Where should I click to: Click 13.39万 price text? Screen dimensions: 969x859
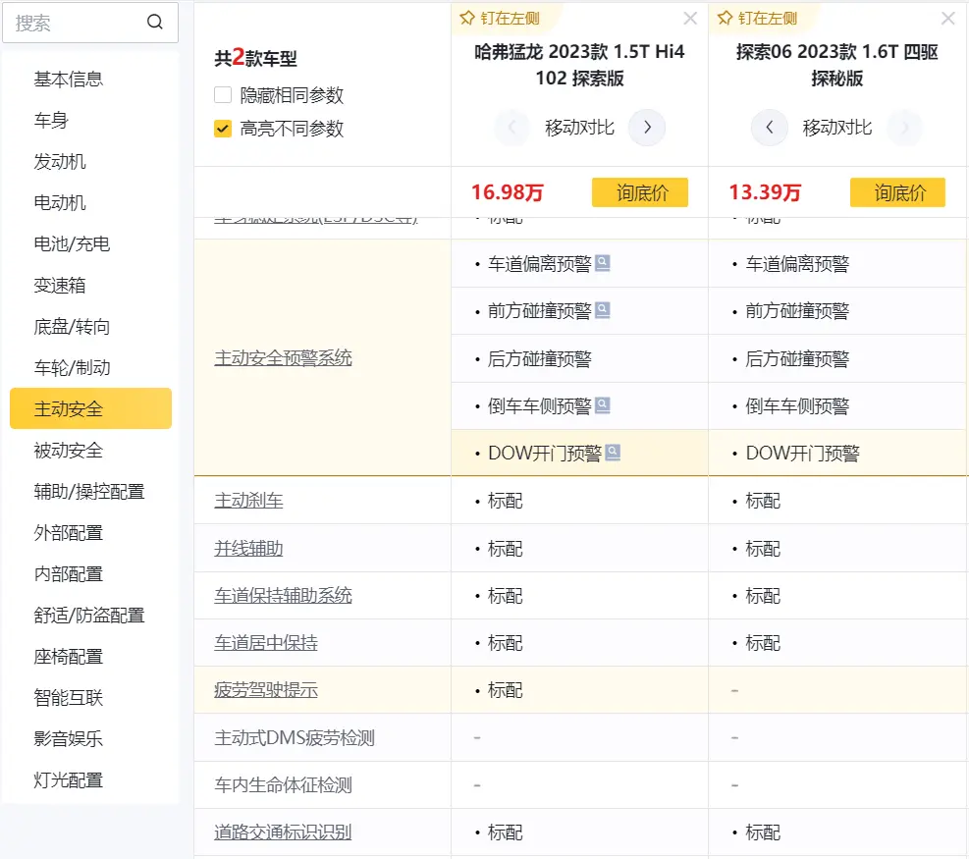765,192
